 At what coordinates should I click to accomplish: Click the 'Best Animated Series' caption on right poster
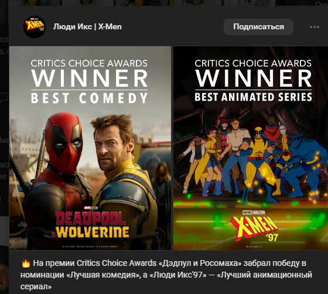(253, 97)
